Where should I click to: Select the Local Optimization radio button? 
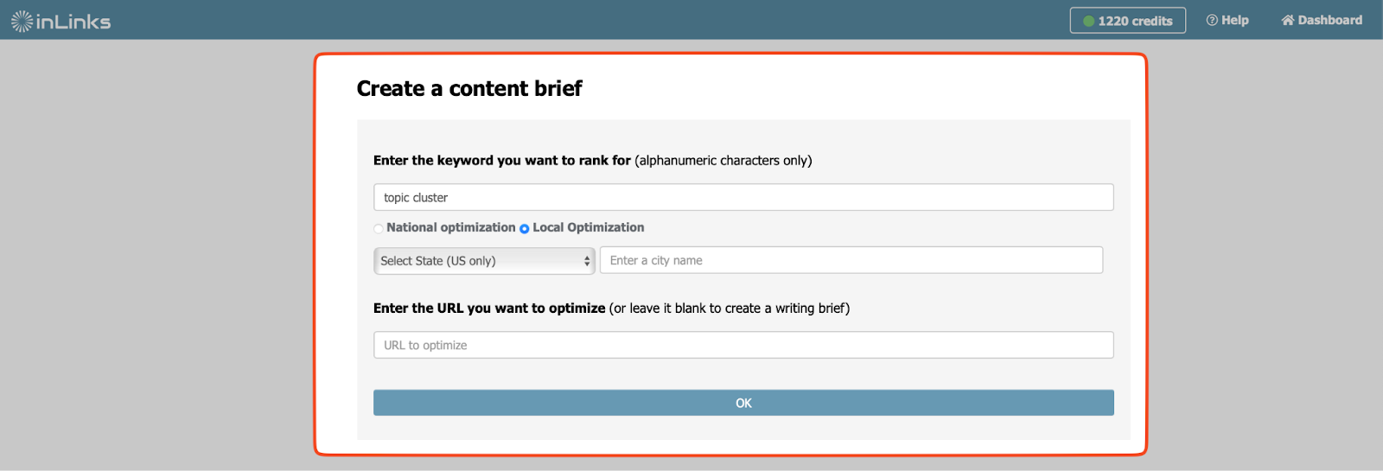[524, 228]
